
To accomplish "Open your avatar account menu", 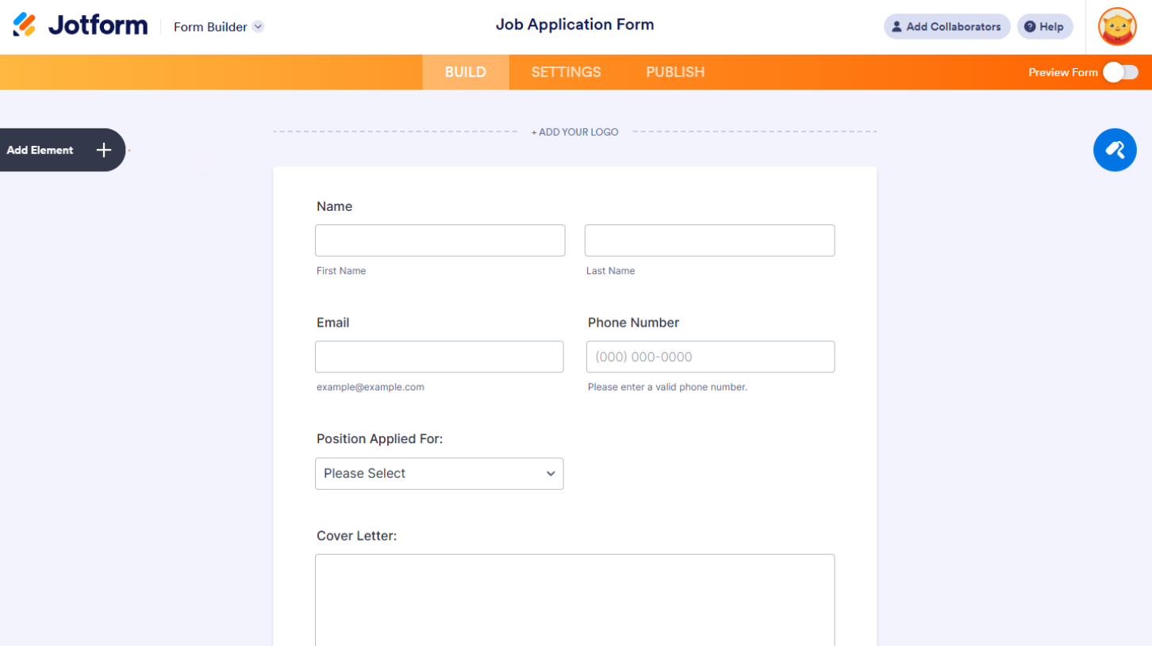I will [x=1116, y=26].
